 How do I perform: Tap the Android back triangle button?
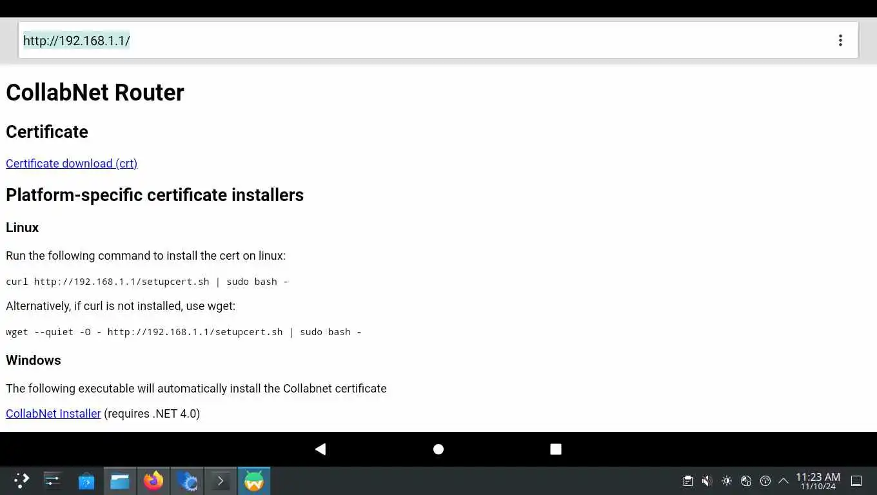320,449
